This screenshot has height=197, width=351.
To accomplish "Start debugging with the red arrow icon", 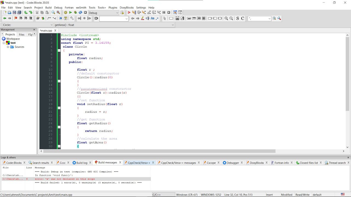I will [129, 13].
